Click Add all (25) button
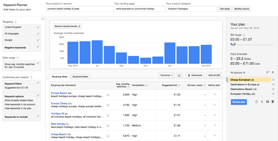The height and width of the screenshot is (141, 278). point(214,75)
